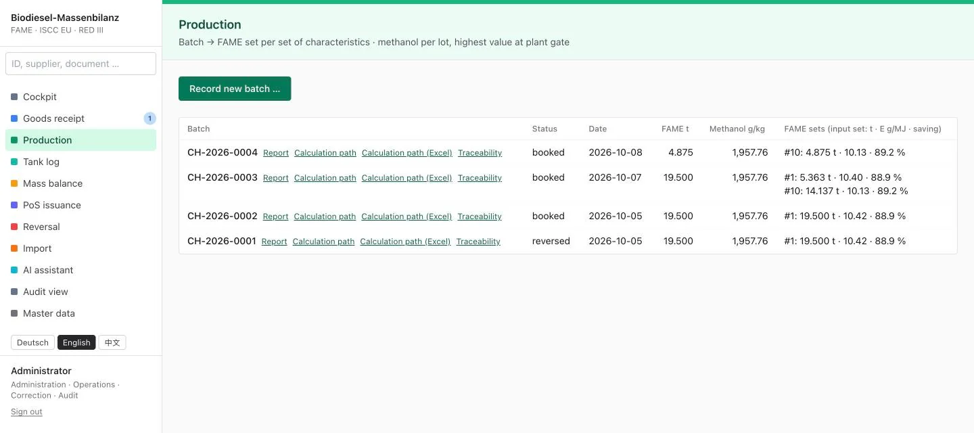Viewport: 974px width, 433px height.
Task: Click the orange square icon beside Import
Action: coord(14,248)
